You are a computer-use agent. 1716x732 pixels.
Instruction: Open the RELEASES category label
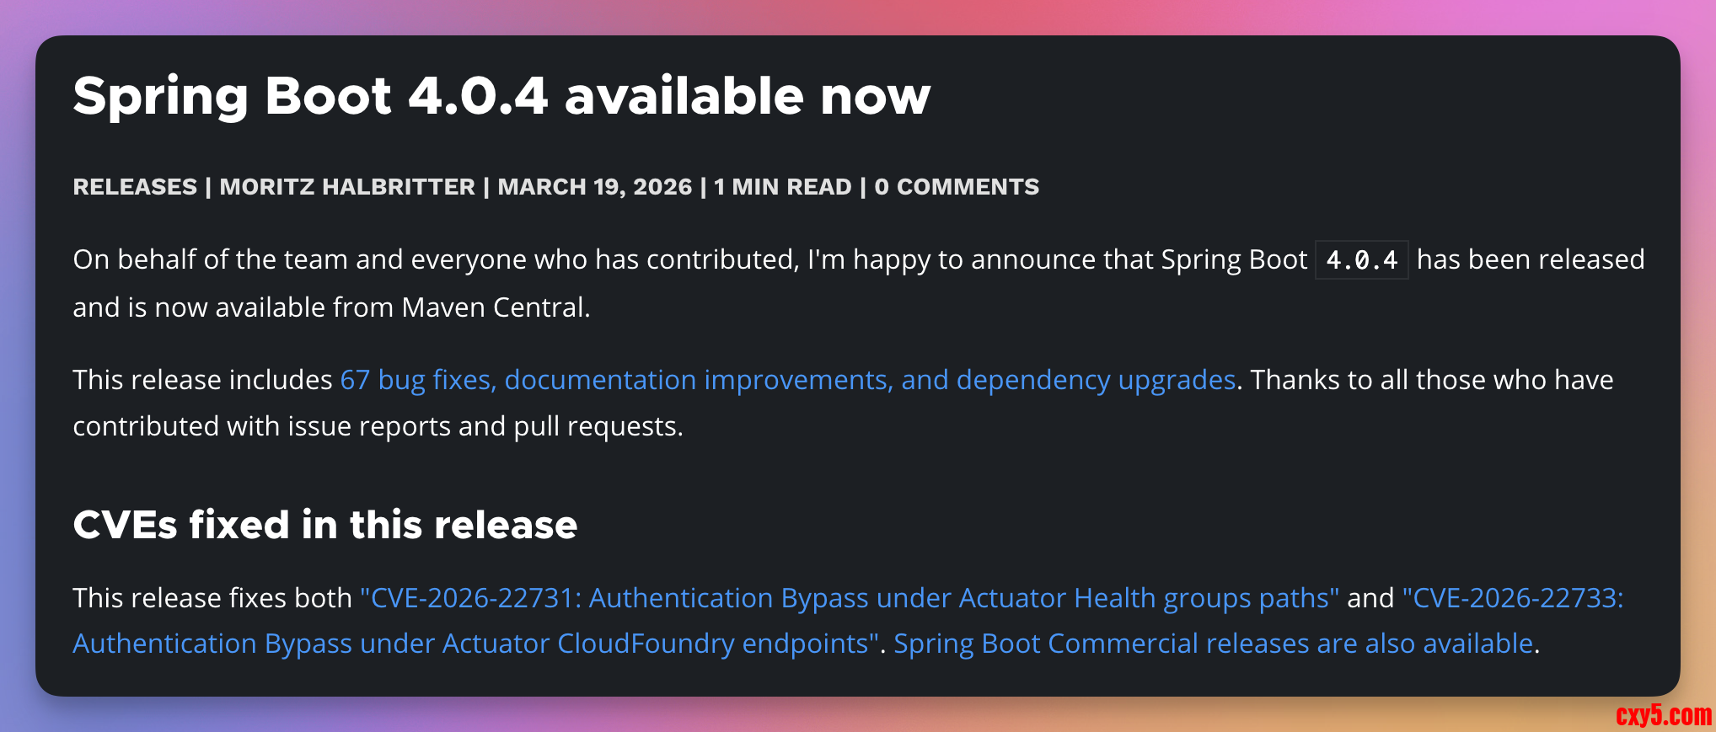pos(135,187)
